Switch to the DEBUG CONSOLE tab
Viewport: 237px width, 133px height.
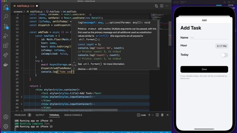(x=73, y=115)
